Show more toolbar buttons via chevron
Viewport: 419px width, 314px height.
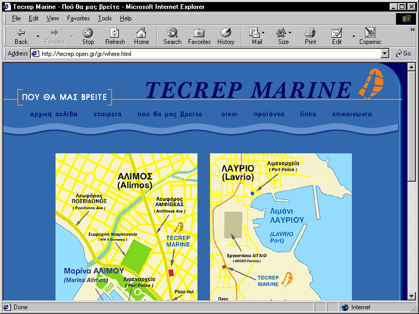[x=412, y=30]
